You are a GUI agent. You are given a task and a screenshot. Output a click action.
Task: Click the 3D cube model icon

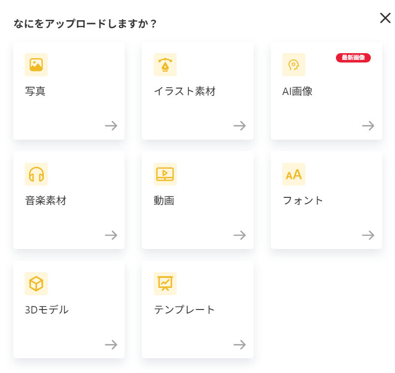coord(36,283)
